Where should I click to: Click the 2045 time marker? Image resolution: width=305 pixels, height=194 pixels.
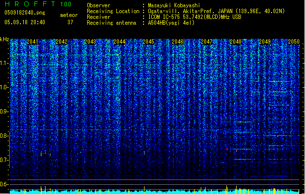pyautogui.click(x=148, y=42)
